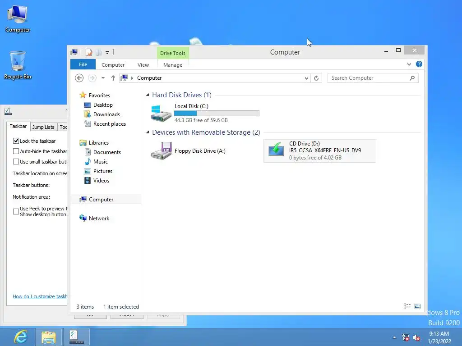
Task: Launch Internet Explorer from the taskbar
Action: coord(20,337)
